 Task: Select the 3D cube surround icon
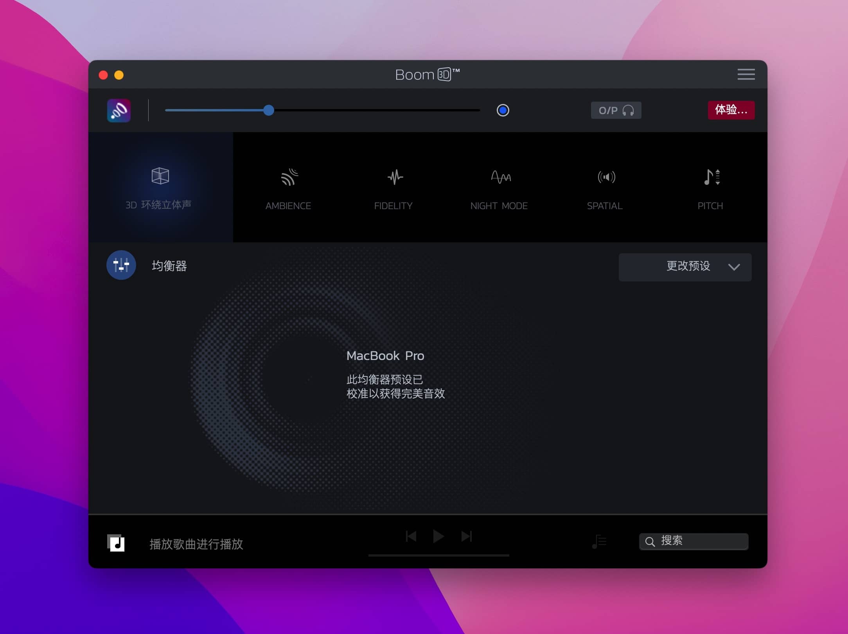[160, 176]
